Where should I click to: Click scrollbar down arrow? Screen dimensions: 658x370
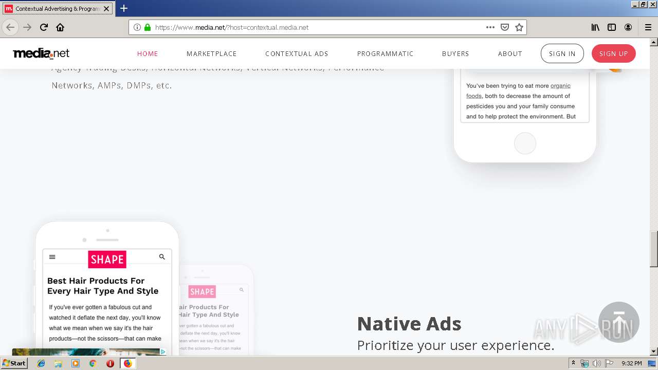point(654,351)
